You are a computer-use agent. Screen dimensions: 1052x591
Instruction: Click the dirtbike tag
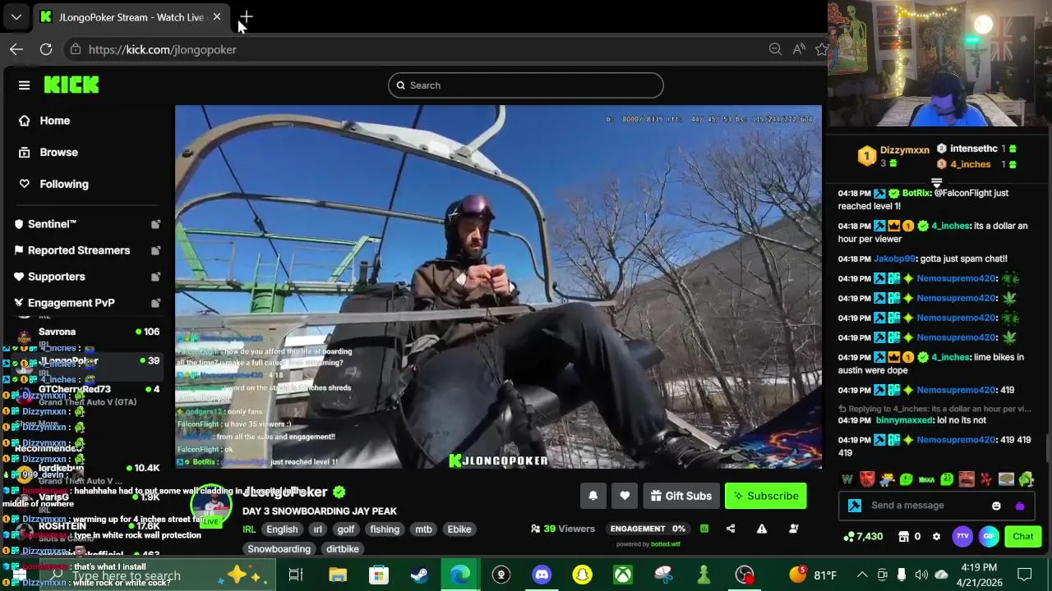(343, 549)
